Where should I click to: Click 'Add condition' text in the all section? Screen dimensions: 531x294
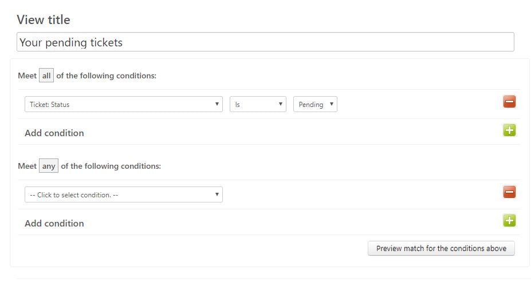tap(54, 133)
